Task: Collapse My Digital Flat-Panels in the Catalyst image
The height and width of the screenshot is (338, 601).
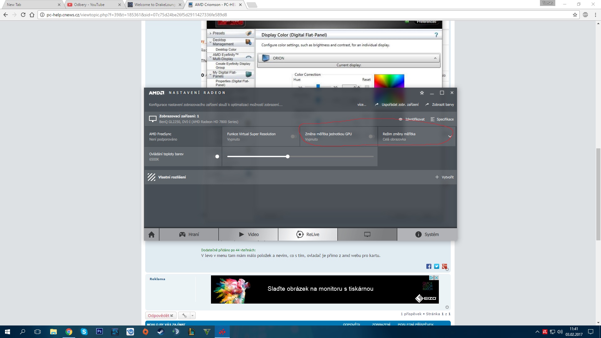Action: 210,74
